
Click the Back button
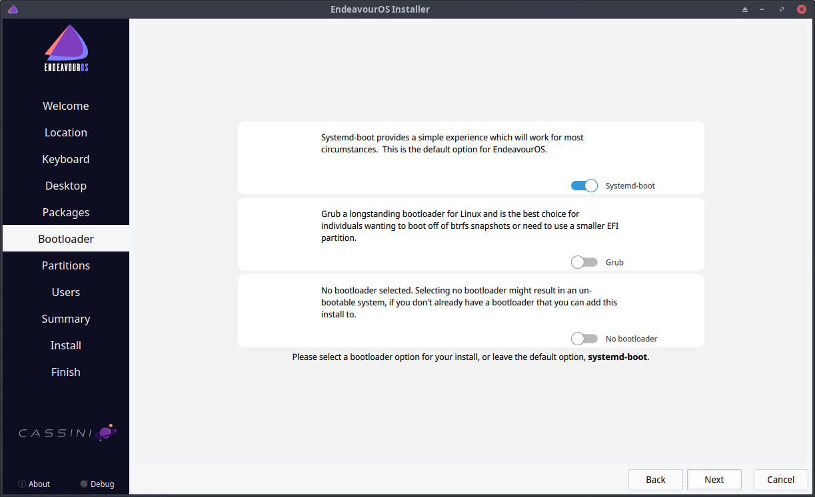click(x=656, y=480)
